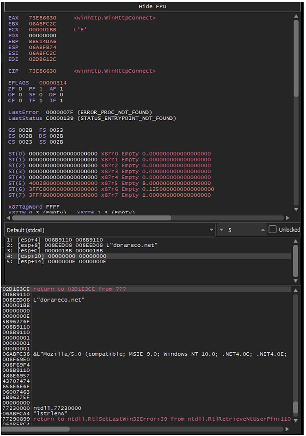This screenshot has height=436, width=306.
Task: Toggle the ZF flag value
Action: tap(20, 89)
